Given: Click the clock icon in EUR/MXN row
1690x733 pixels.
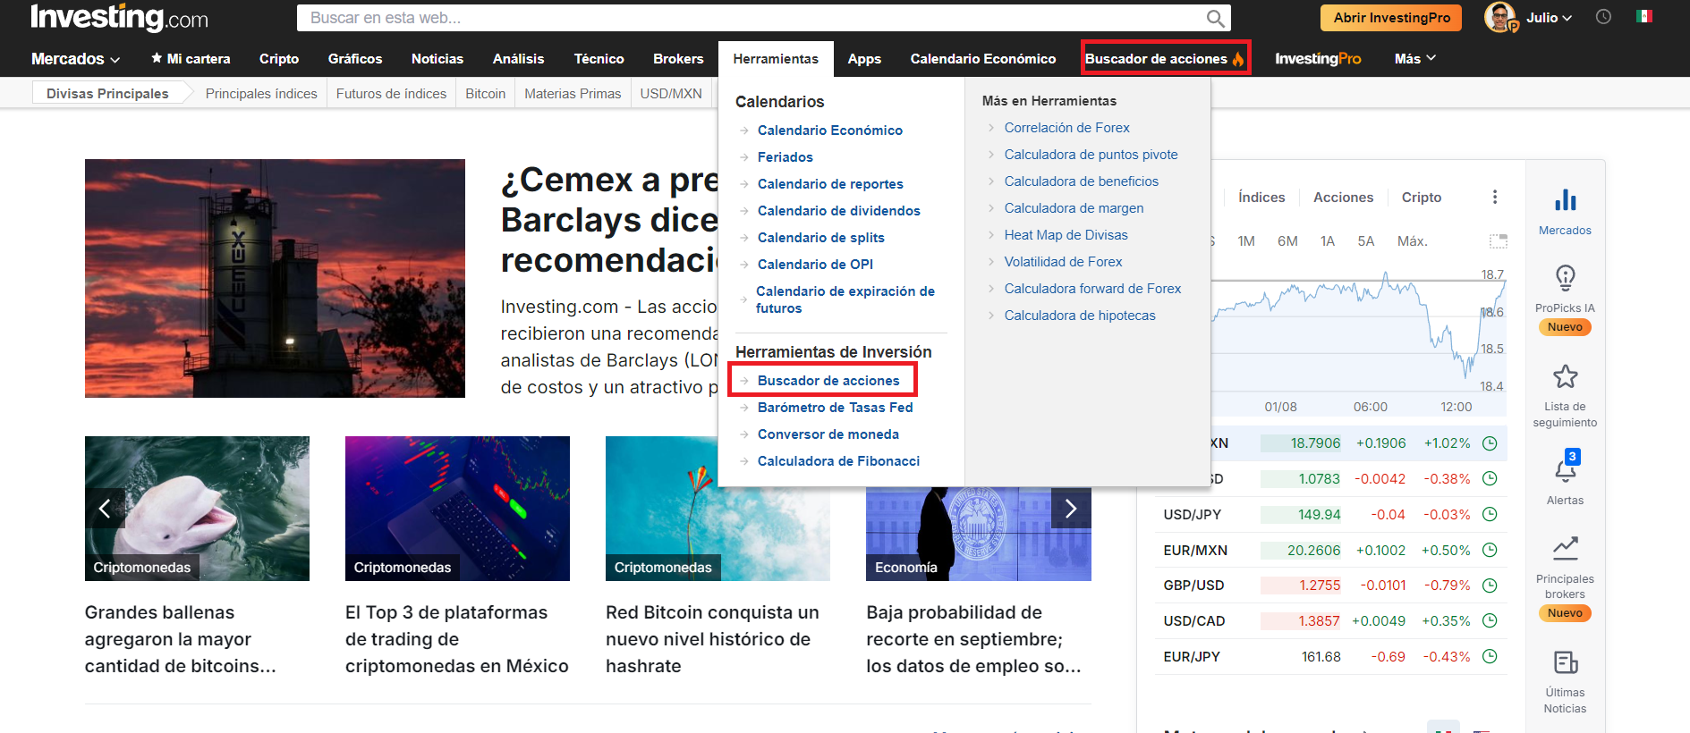Looking at the screenshot, I should [x=1490, y=550].
